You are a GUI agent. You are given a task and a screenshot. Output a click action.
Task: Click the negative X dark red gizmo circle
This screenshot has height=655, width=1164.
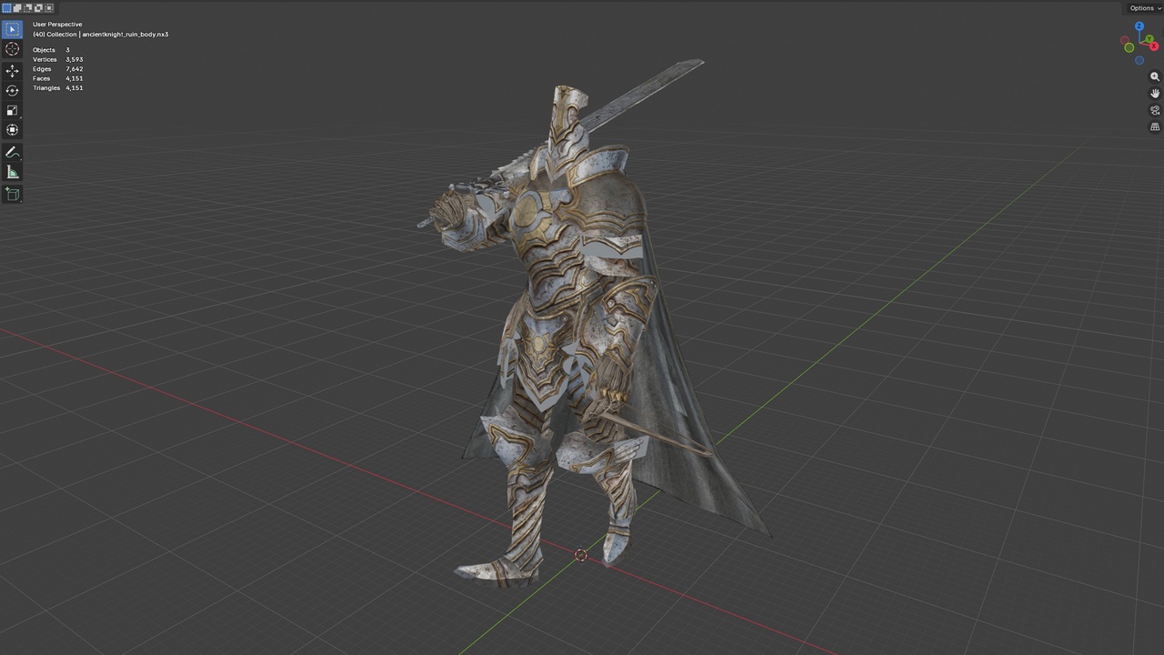(x=1125, y=40)
